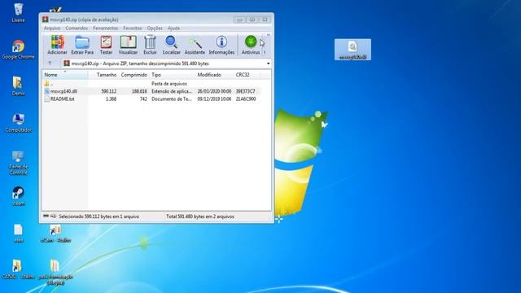This screenshot has height=293, width=521.
Task: Sort by the Nome column header
Action: pos(65,75)
